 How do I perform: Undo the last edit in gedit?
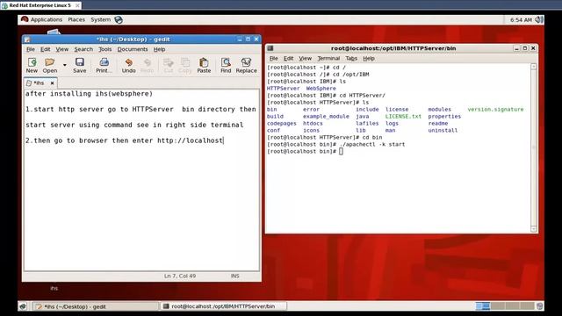coord(129,66)
